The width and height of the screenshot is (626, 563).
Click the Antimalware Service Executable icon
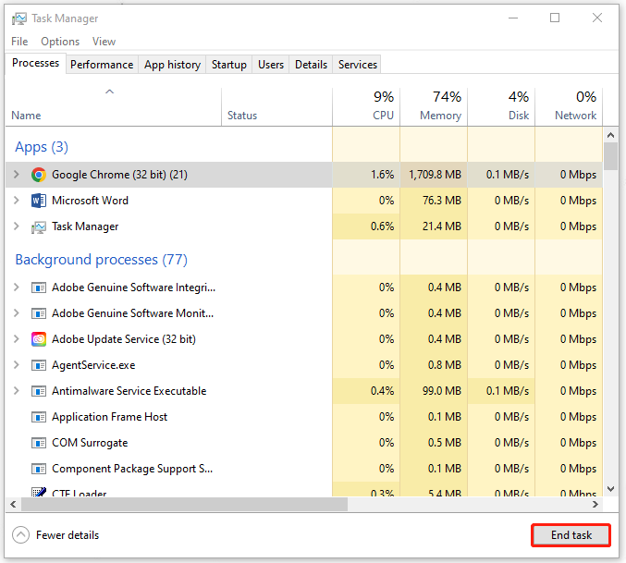38,391
